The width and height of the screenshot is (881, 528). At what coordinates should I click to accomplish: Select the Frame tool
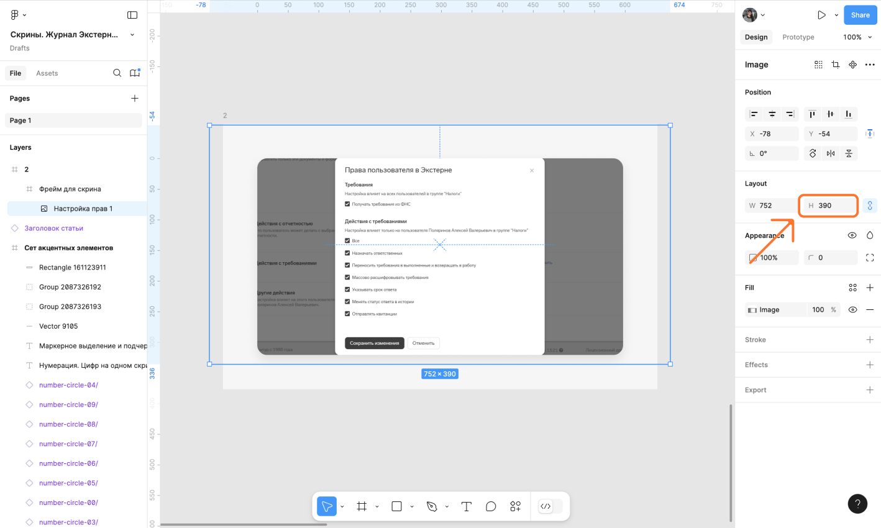pyautogui.click(x=362, y=506)
